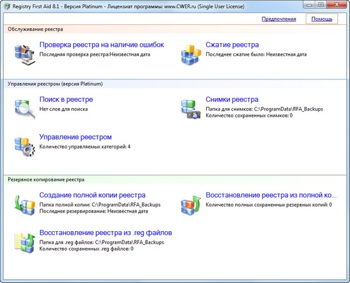Open the Сжатие реестра link
The image size is (350, 283).
click(232, 44)
